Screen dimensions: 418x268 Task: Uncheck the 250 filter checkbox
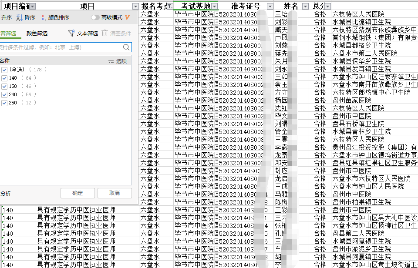[x=4, y=103]
